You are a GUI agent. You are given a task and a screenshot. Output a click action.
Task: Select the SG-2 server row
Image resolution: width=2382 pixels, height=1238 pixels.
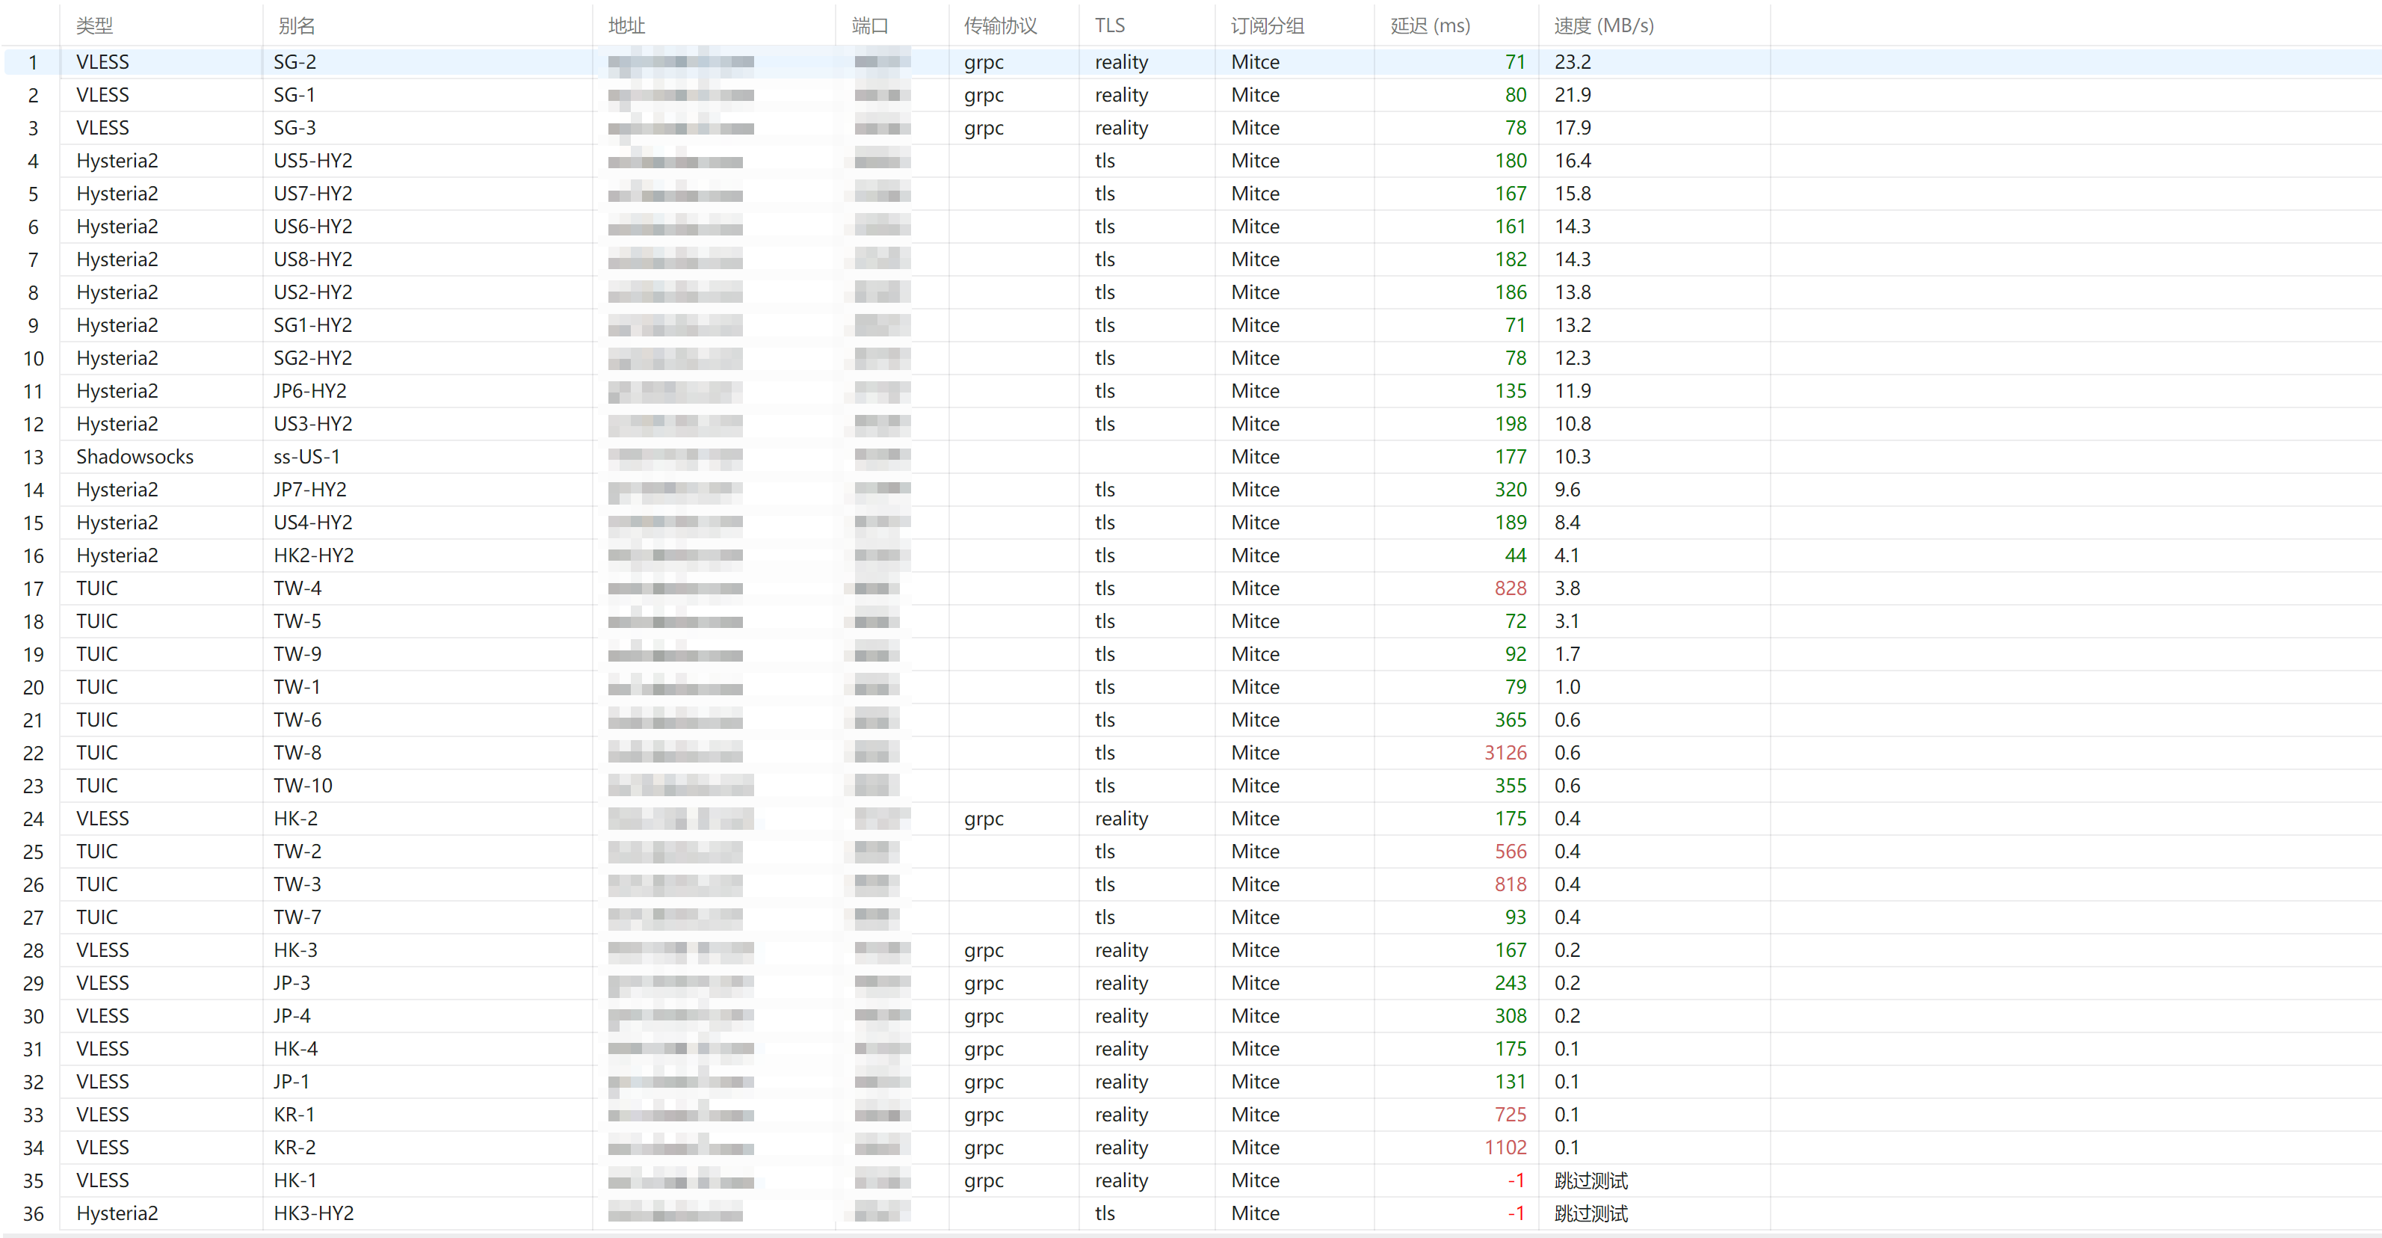1191,62
